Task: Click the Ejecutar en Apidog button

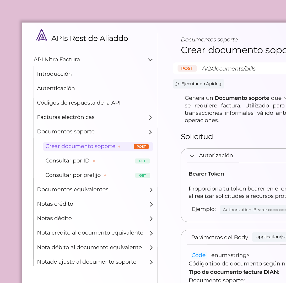Action: [x=198, y=84]
